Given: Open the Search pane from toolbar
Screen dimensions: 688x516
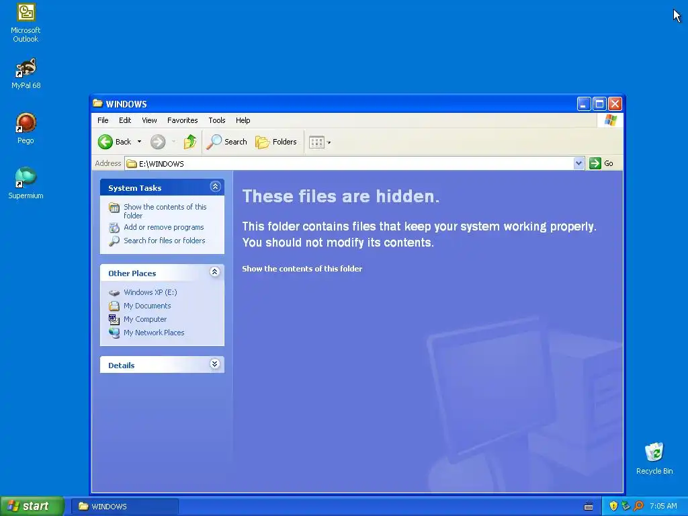Looking at the screenshot, I should [227, 142].
